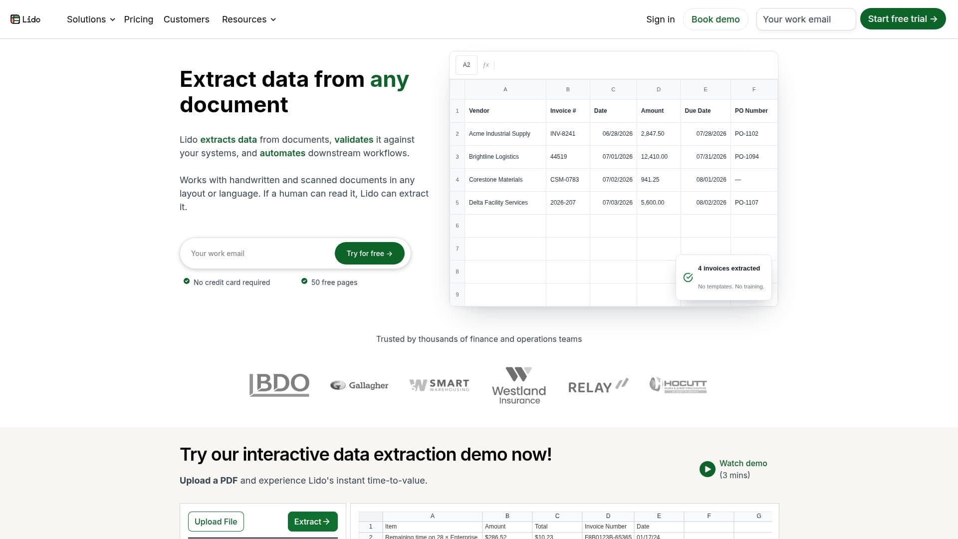Click the A2 cell reference box

[x=467, y=65]
